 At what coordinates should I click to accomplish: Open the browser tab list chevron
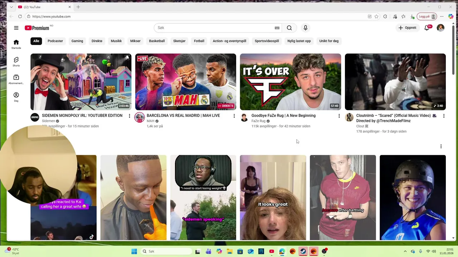pyautogui.click(x=11, y=7)
